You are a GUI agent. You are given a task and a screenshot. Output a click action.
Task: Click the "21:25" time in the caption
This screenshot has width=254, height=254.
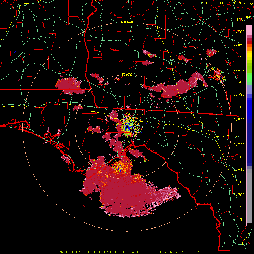[x=194, y=252]
